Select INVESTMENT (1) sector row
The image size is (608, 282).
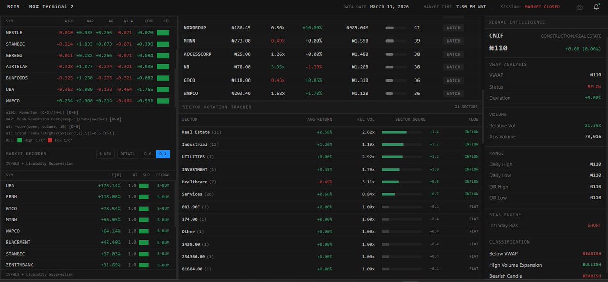(330, 169)
